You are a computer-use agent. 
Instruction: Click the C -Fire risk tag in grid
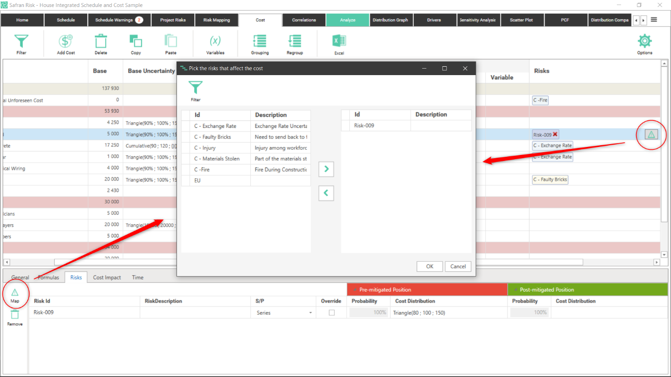click(x=540, y=100)
